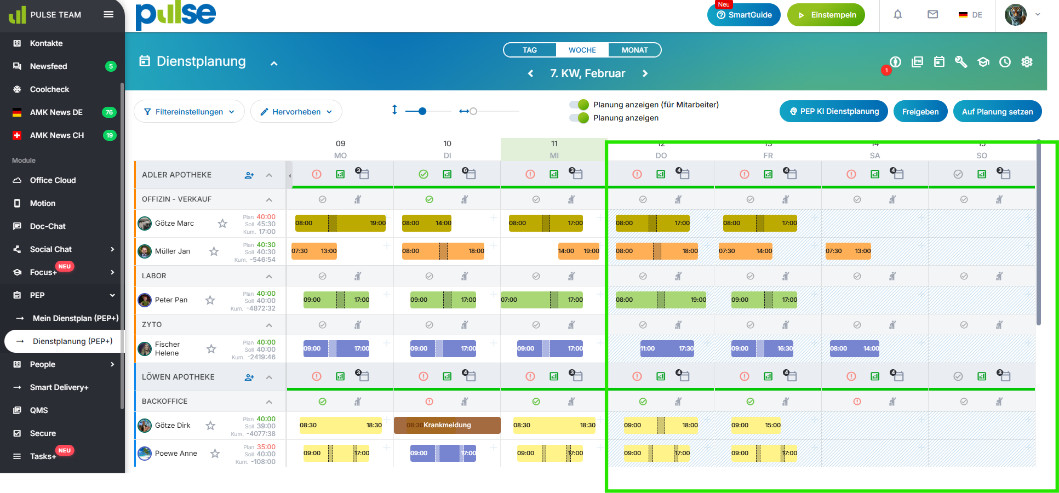
Task: Open the Filtereinstellungen dropdown
Action: [x=189, y=112]
